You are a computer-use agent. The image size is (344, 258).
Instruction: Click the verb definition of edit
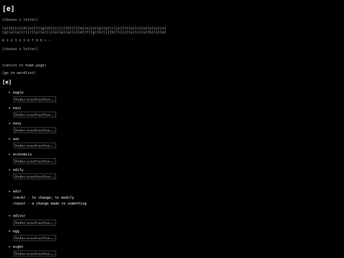pyautogui.click(x=43, y=197)
